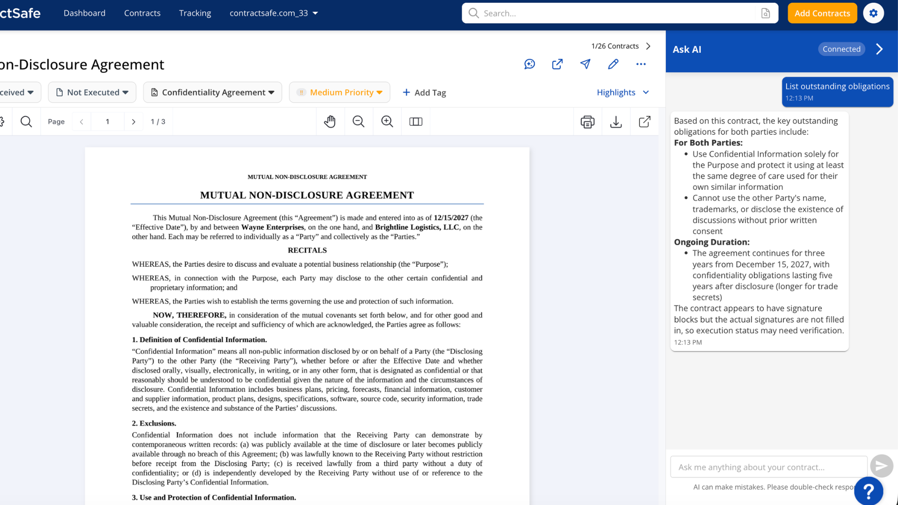
Task: Collapse the Ask AI panel chevron
Action: [879, 49]
